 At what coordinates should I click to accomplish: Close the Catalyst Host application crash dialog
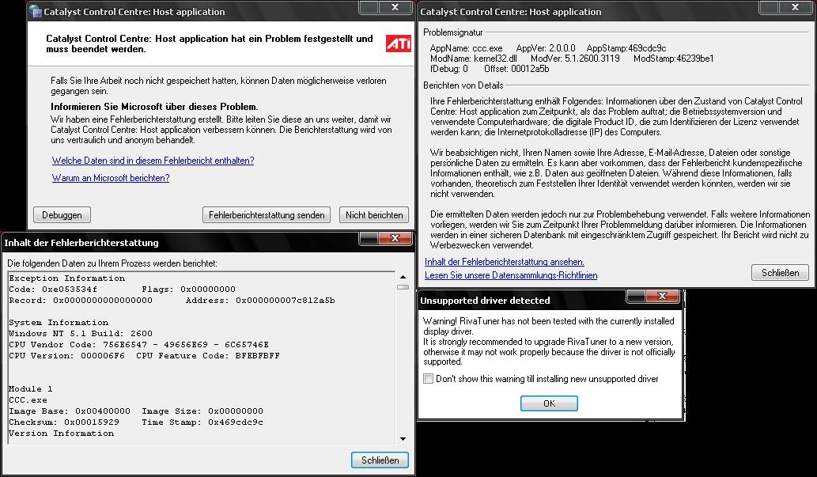pos(395,7)
